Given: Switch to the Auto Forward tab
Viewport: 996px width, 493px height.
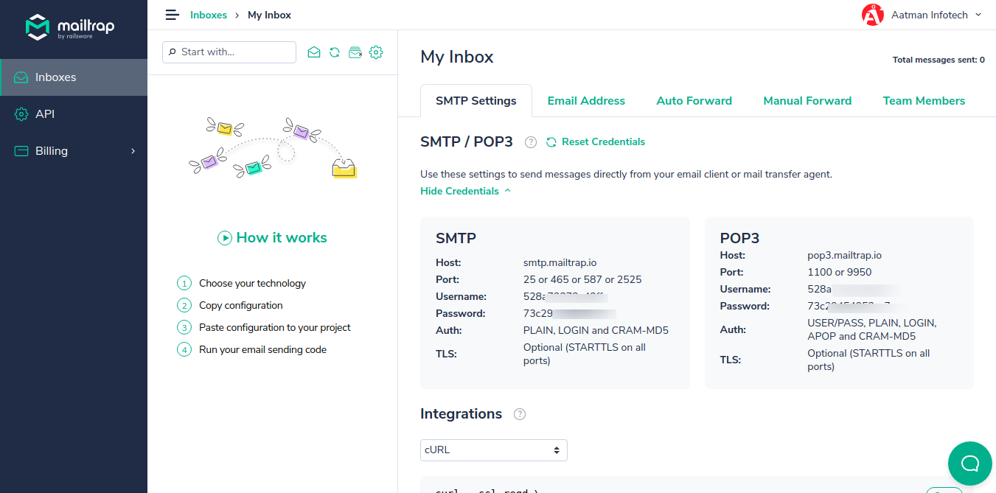Looking at the screenshot, I should (x=694, y=101).
